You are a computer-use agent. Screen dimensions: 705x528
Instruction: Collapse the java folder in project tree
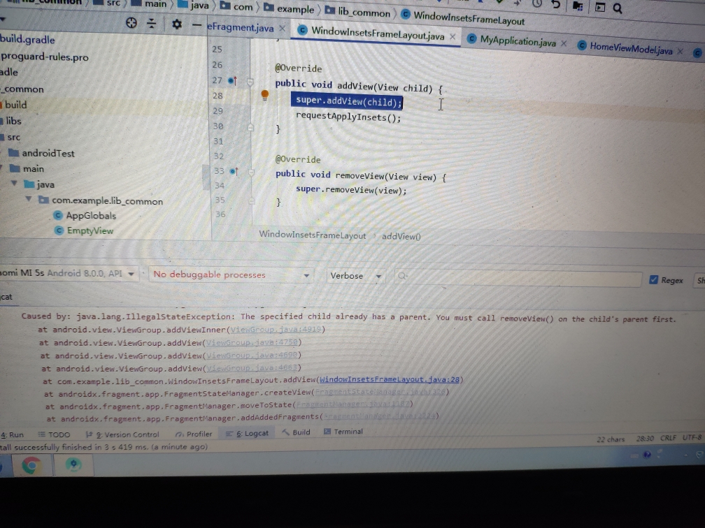coord(15,183)
